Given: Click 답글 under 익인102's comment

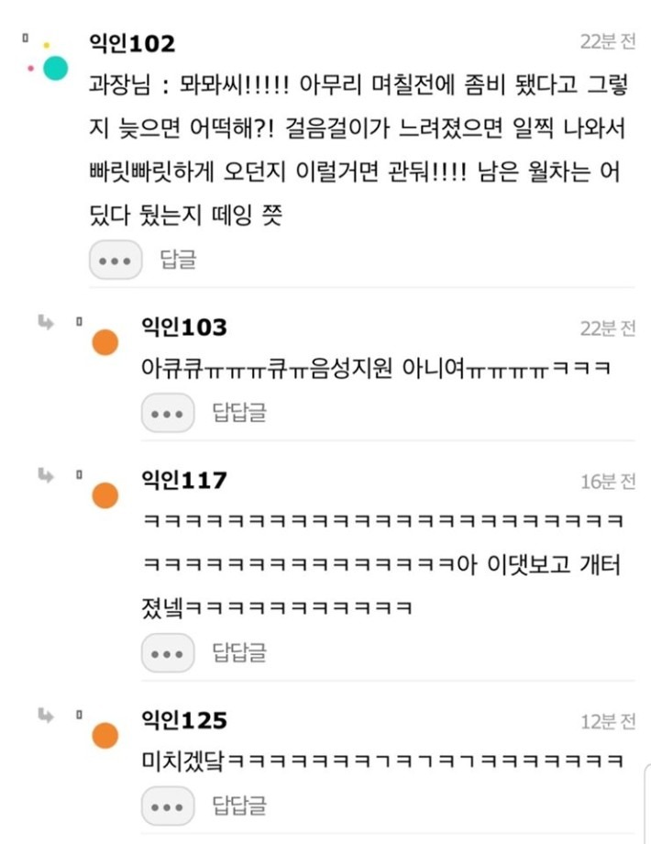Looking at the screenshot, I should [x=179, y=260].
